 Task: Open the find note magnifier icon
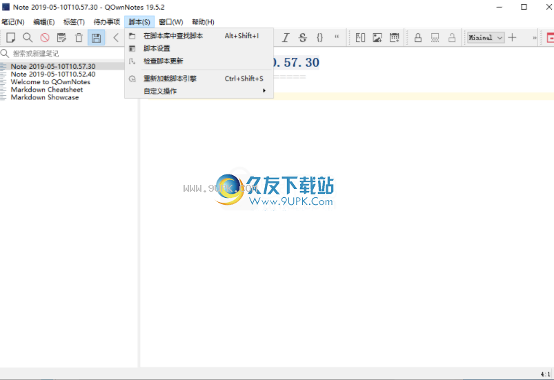(28, 37)
